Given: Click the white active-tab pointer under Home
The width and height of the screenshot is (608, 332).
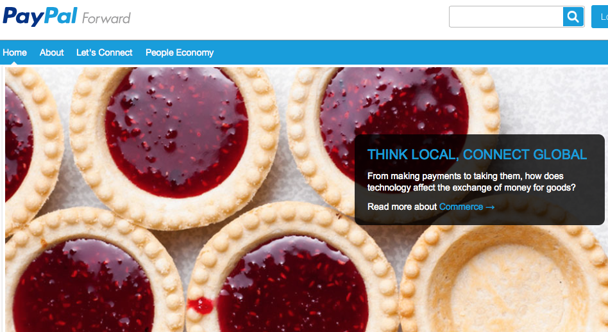Looking at the screenshot, I should point(15,62).
